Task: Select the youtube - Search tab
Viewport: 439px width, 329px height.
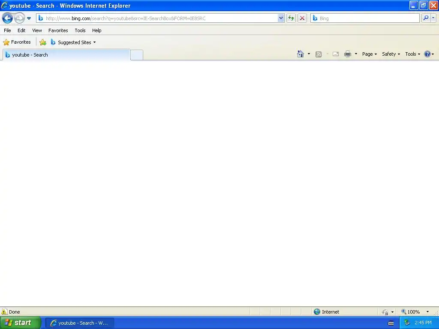Action: click(x=66, y=55)
